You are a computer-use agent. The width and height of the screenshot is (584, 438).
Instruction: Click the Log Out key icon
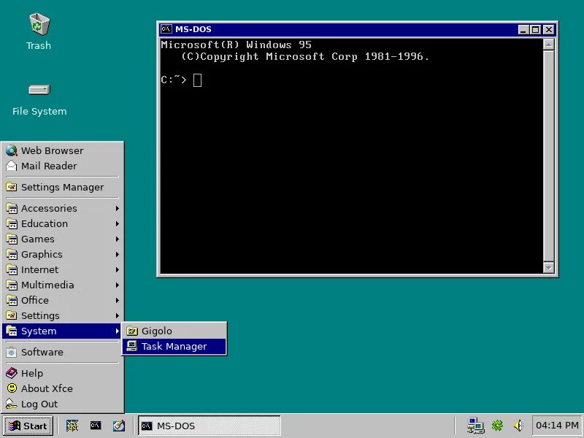[x=12, y=404]
